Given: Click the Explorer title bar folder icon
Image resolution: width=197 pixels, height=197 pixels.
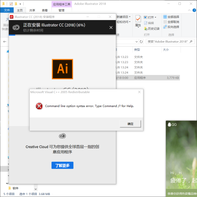Looking at the screenshot, I should coord(4,4).
